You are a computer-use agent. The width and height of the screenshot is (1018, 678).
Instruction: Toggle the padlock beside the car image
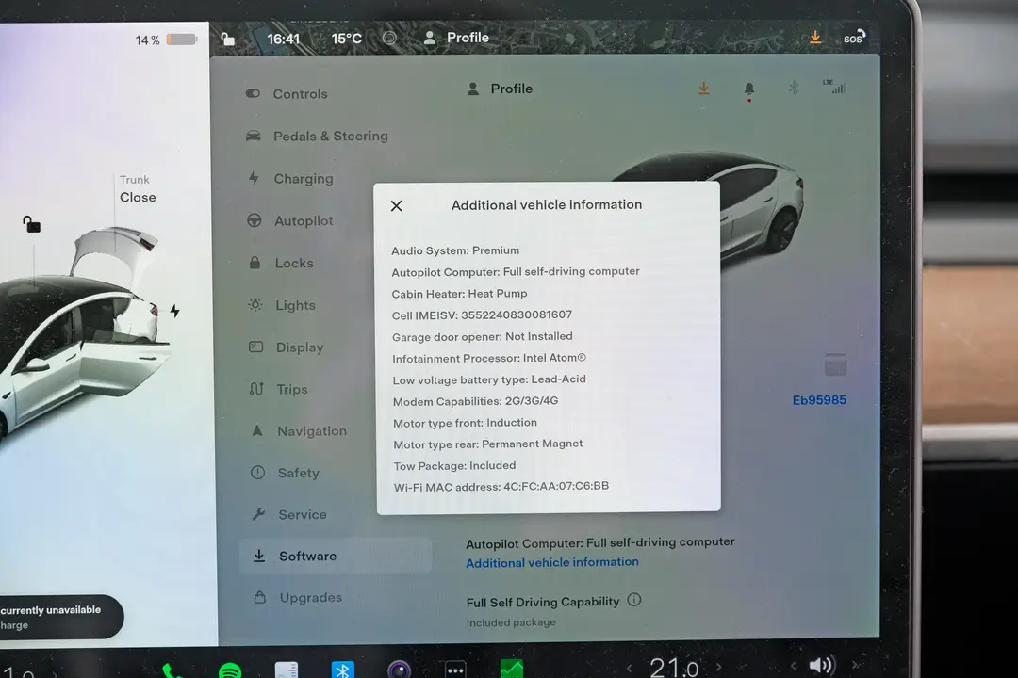(31, 224)
